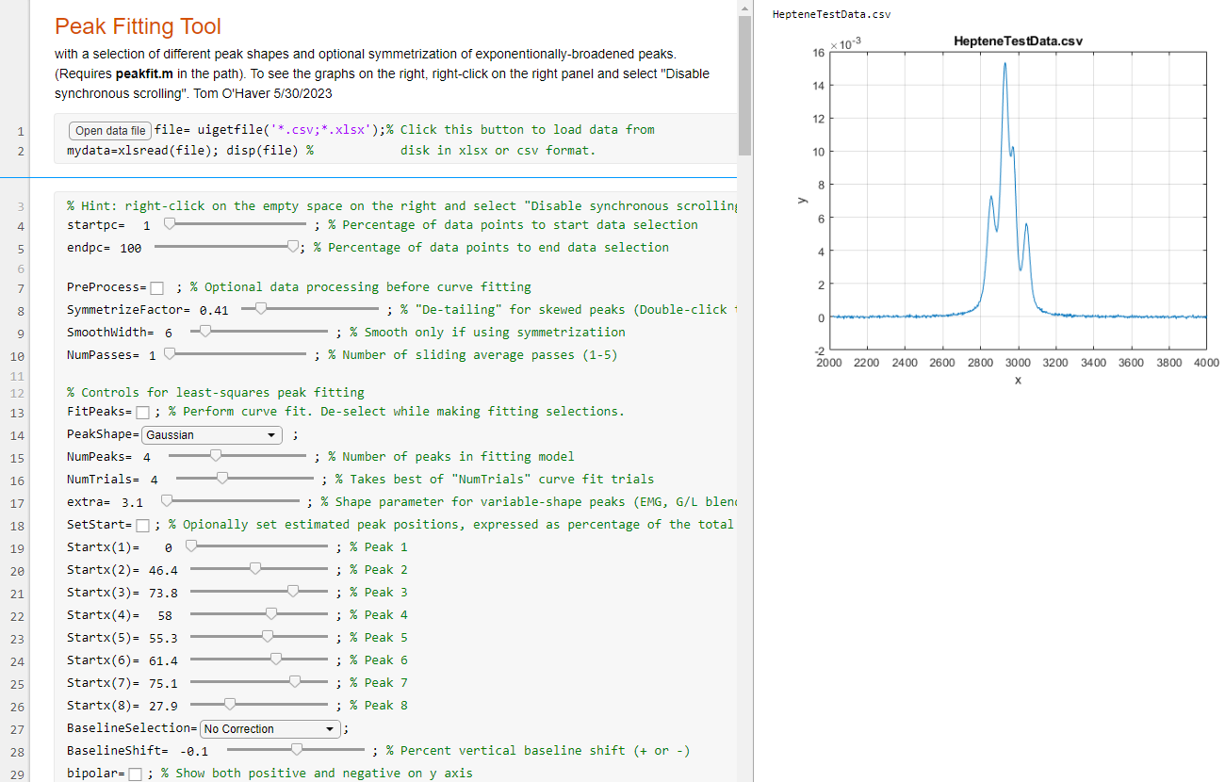The width and height of the screenshot is (1225, 782).
Task: Enable the PreProcess checkbox
Action: tap(157, 288)
